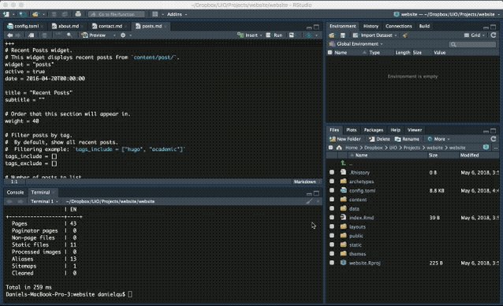This screenshot has width=503, height=306.
Task: Click the New File icon in main toolbar
Action: coord(6,14)
